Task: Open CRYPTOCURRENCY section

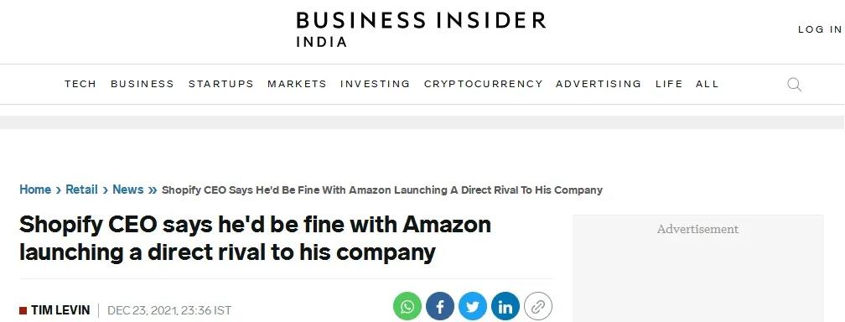Action: point(484,84)
